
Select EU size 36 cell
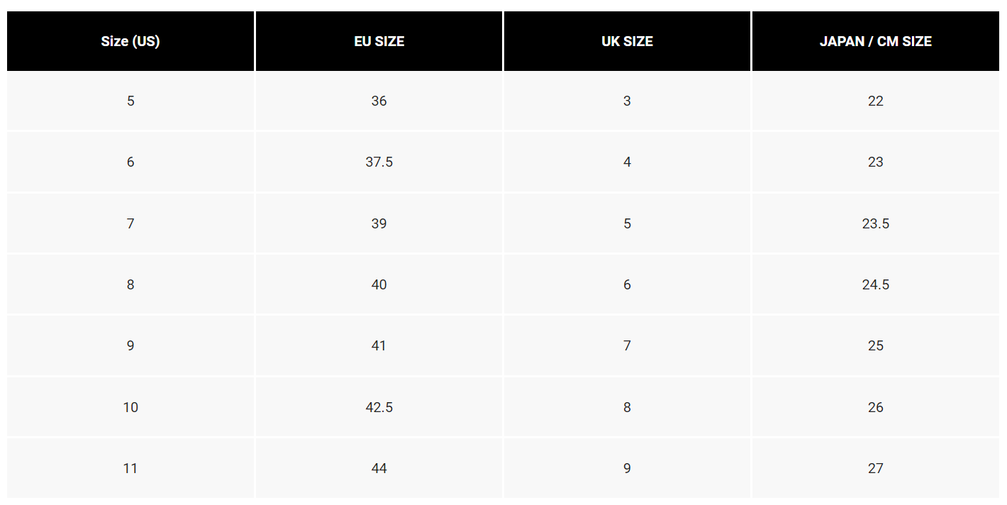379,101
